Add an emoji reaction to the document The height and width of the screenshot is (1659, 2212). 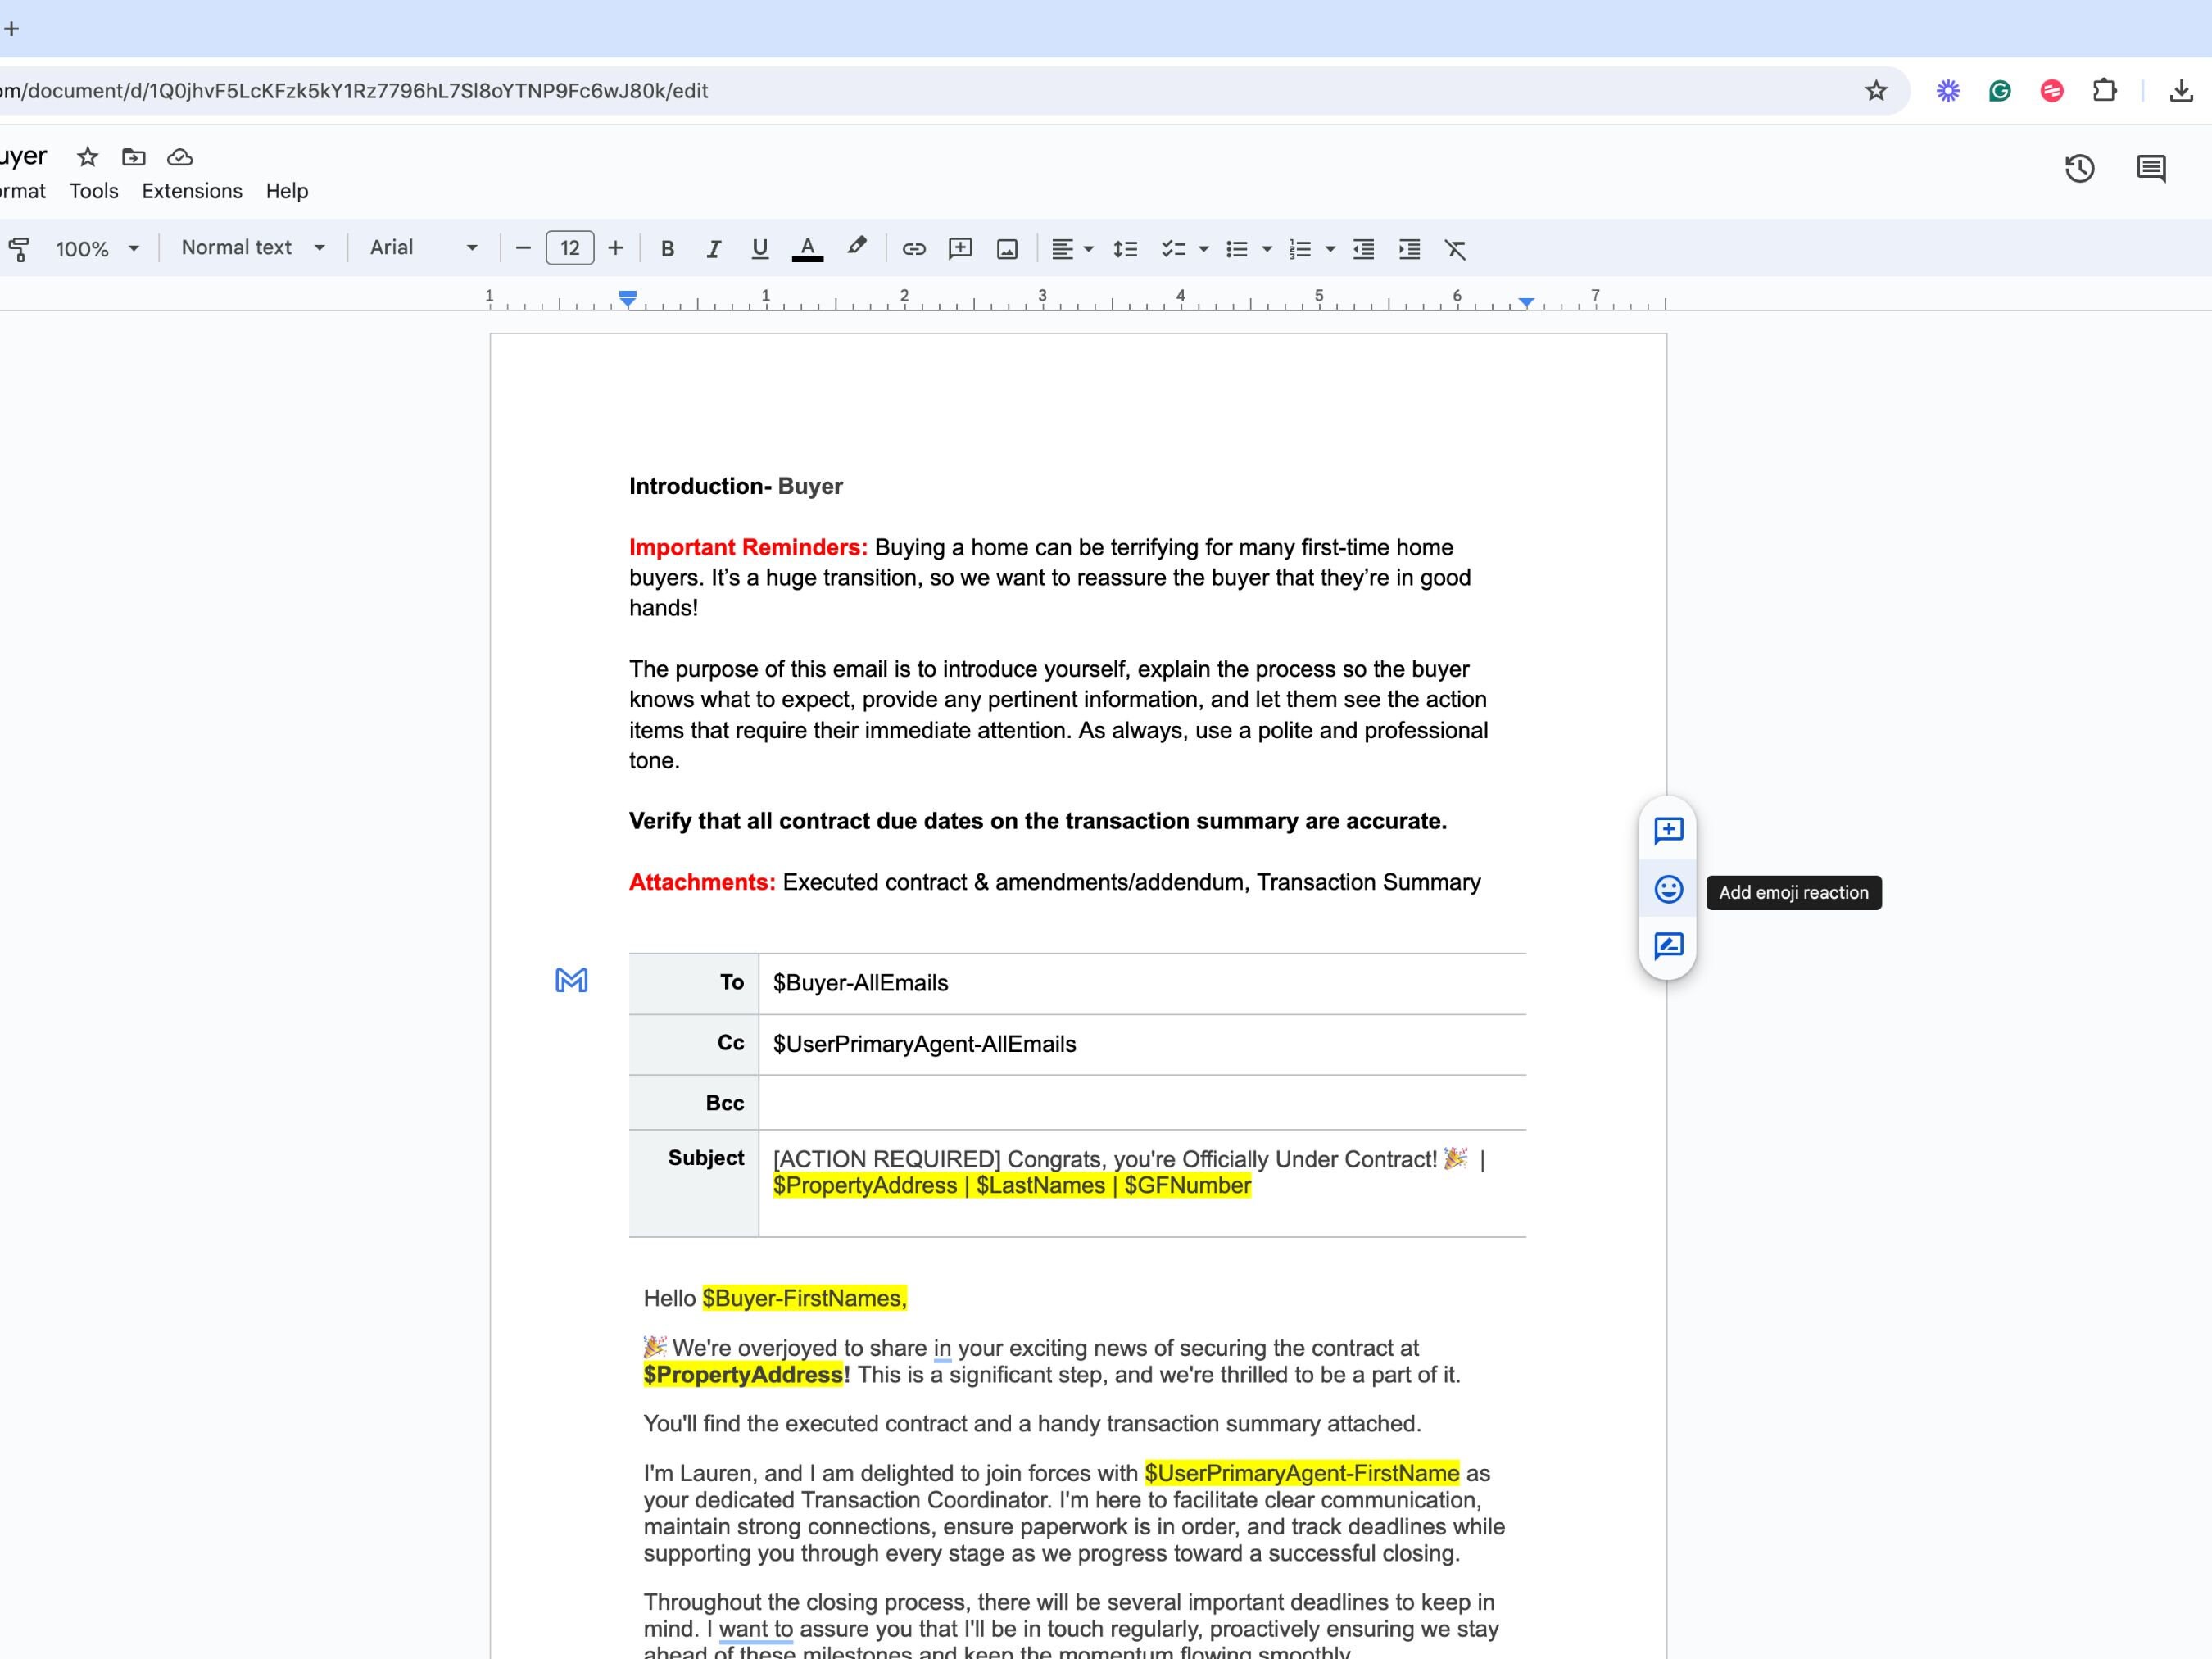click(1667, 889)
